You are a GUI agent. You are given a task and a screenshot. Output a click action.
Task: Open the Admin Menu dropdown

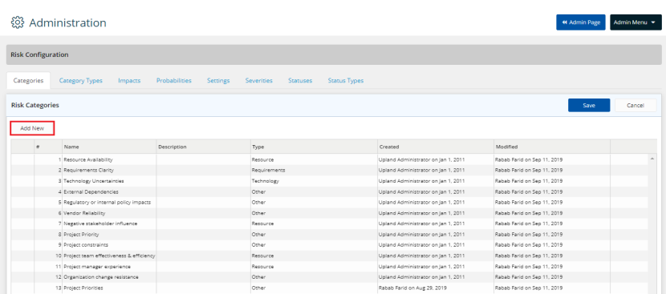636,22
